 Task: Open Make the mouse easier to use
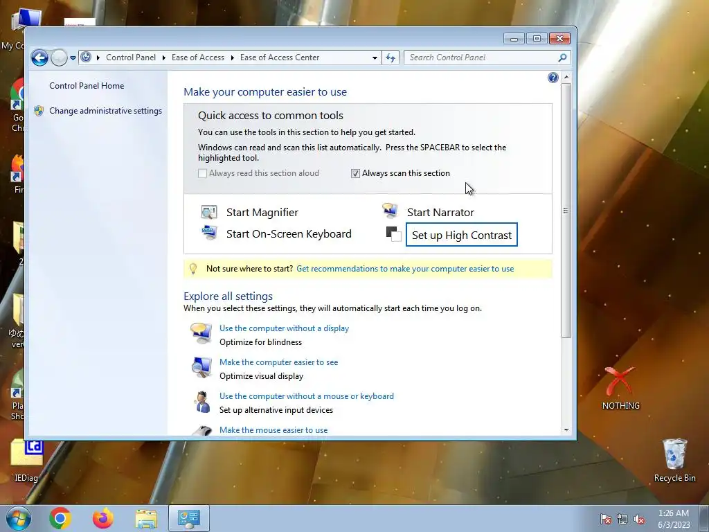coord(273,430)
